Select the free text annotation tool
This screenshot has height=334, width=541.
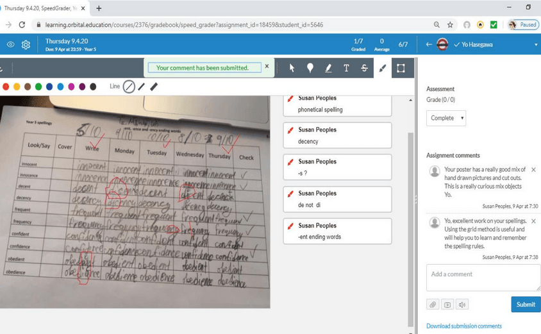346,68
